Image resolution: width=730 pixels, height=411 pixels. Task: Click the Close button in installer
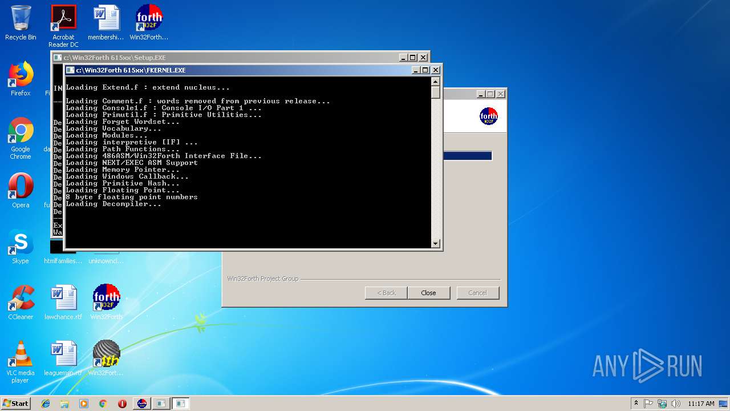(428, 293)
